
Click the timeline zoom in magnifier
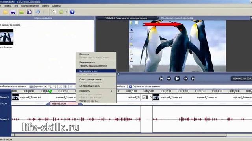tap(50, 87)
